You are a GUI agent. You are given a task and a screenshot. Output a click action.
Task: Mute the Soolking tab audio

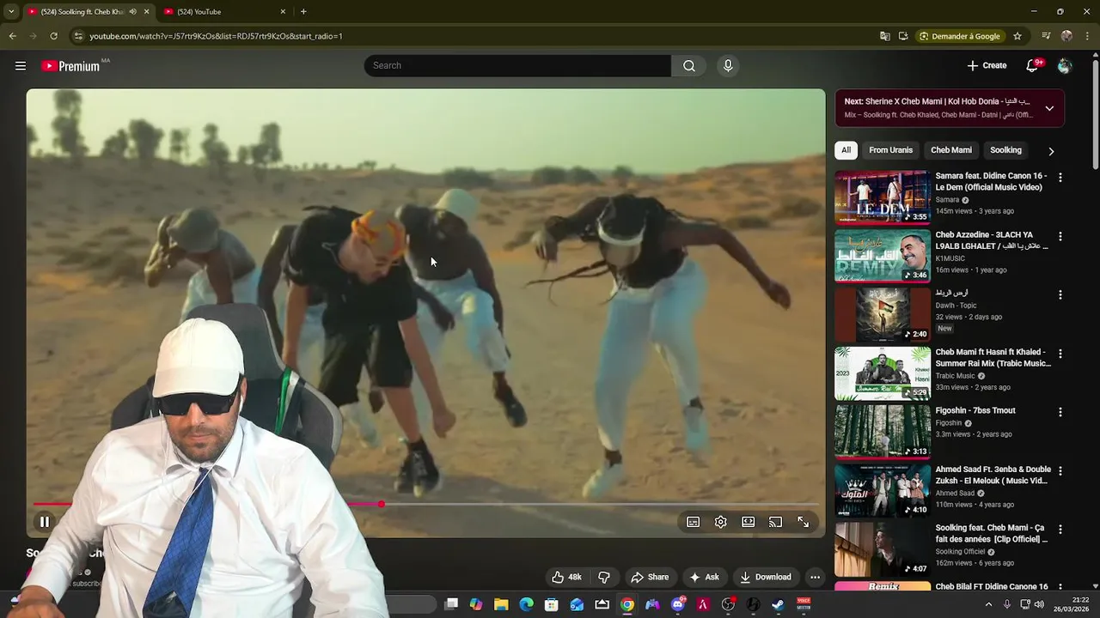coord(132,11)
